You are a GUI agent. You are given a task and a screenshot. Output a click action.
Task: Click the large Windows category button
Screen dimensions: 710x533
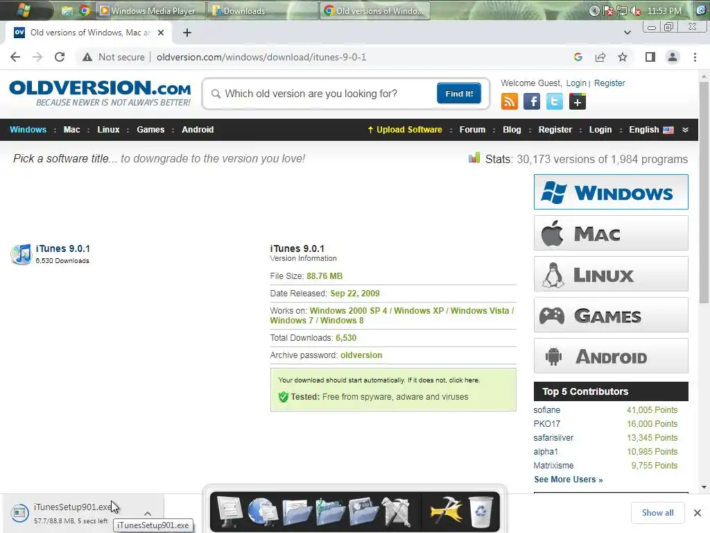point(611,192)
